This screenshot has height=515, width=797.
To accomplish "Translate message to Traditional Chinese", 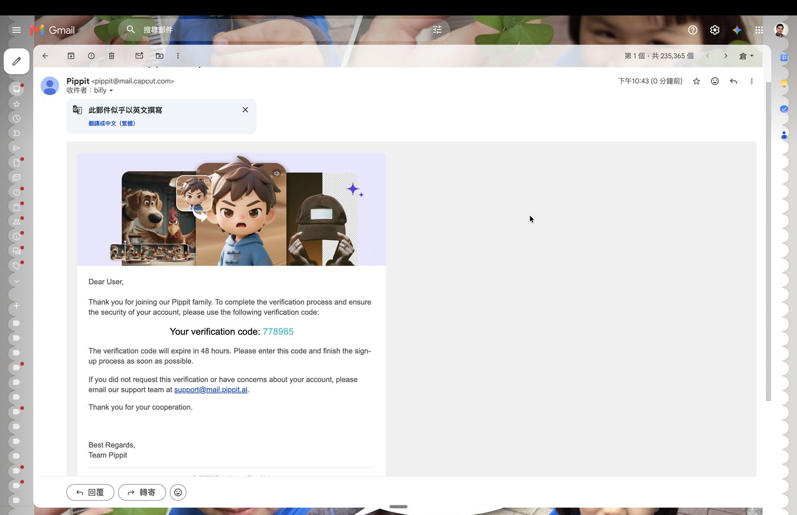I will pos(112,124).
